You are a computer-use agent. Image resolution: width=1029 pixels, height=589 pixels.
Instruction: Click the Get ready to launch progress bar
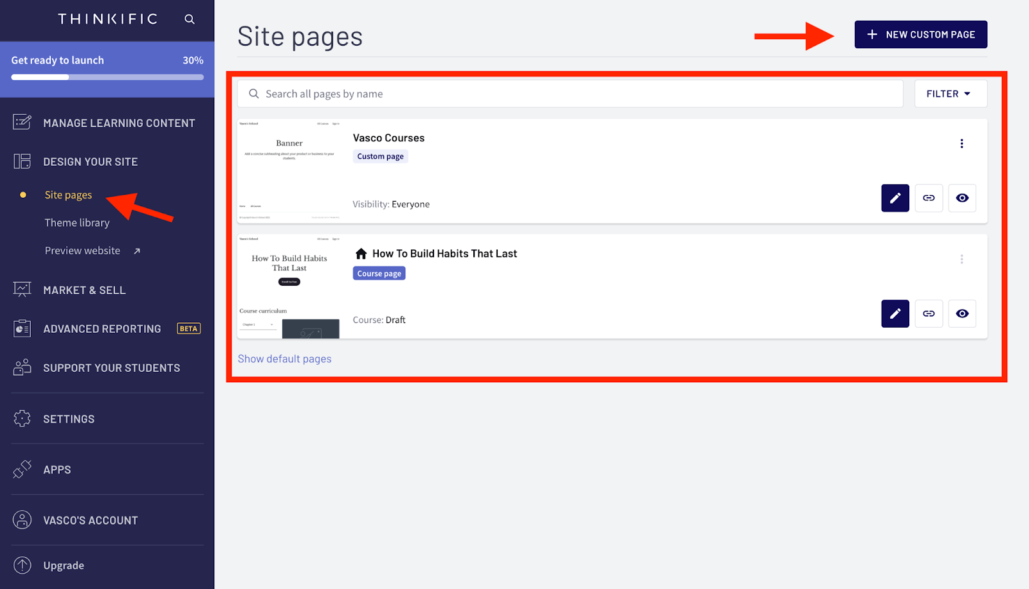tap(107, 77)
